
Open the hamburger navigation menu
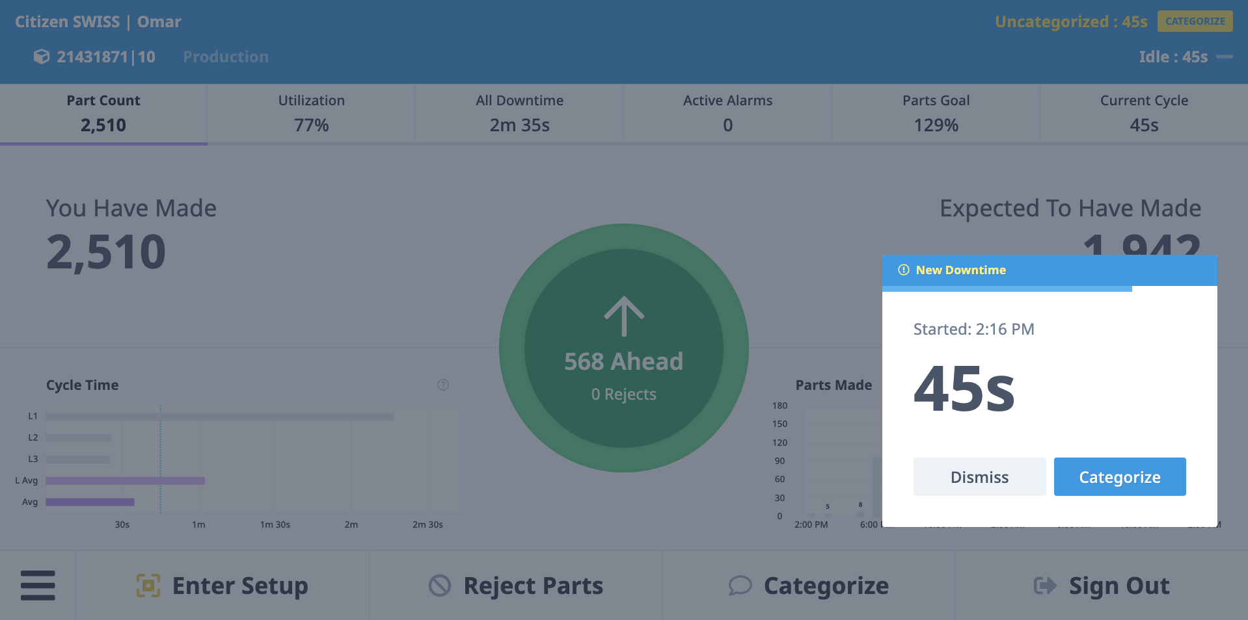click(37, 585)
